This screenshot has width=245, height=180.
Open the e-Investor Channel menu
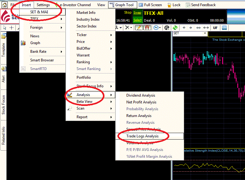(x=75, y=5)
